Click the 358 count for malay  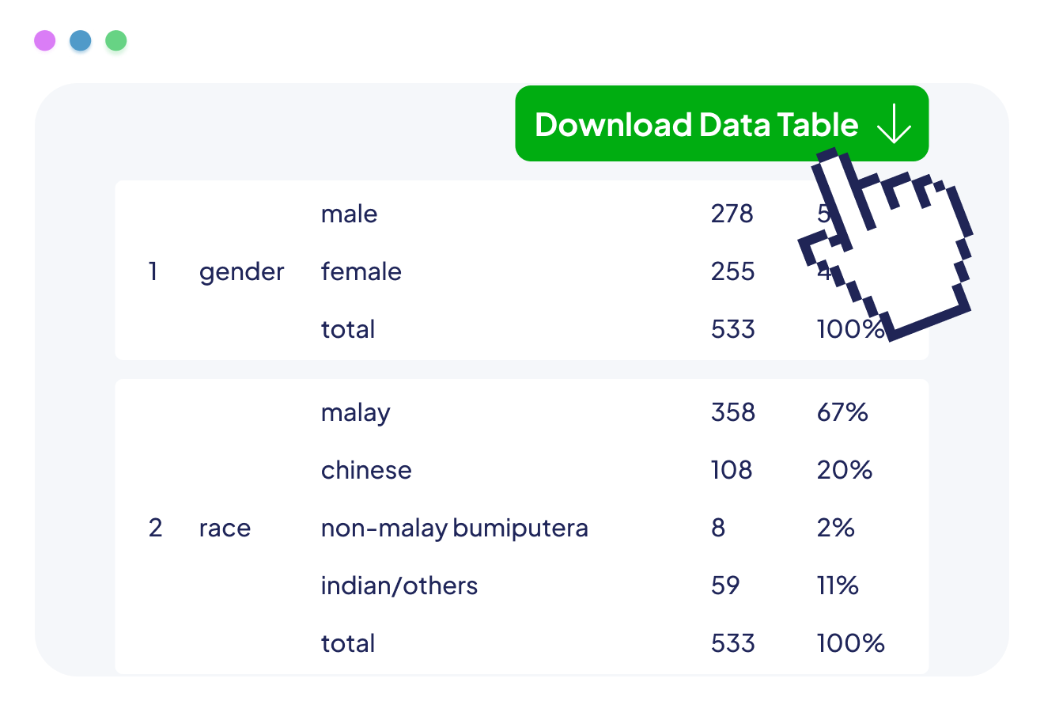[x=732, y=413]
